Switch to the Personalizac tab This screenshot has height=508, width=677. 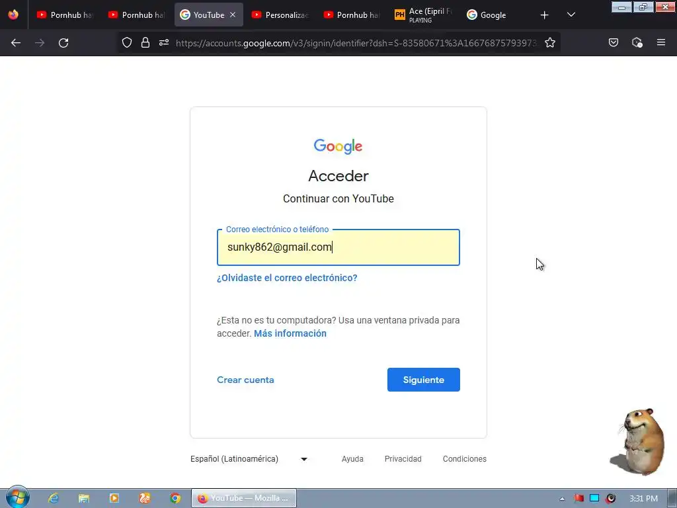280,15
